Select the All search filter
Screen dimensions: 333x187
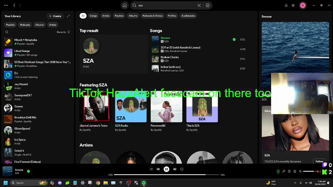tap(83, 16)
